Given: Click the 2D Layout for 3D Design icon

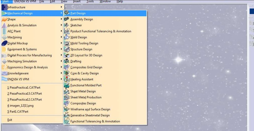Looking at the screenshot, I should (x=67, y=55).
